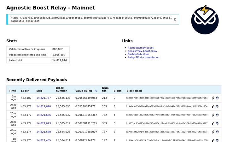
Task: Select block hash starting 0x77ac3492
Action: point(167,132)
